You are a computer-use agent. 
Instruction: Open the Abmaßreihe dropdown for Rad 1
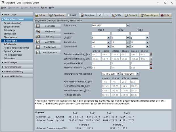pyautogui.click(x=108, y=42)
